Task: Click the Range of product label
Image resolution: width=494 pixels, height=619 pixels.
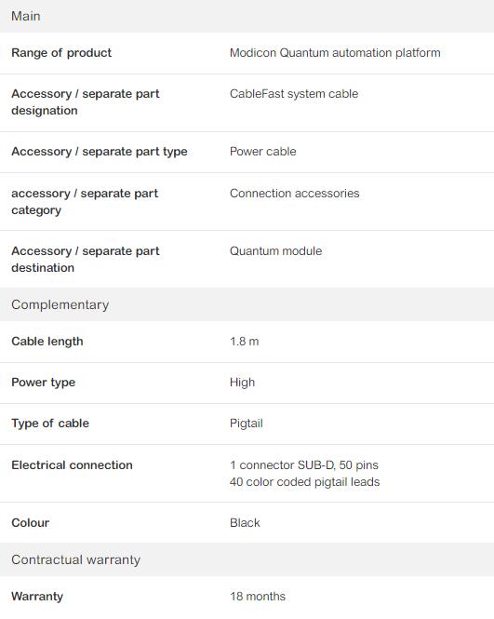Action: (61, 53)
